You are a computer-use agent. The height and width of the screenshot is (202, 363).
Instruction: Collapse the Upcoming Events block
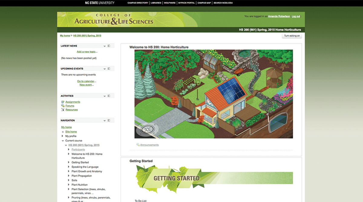[105, 68]
